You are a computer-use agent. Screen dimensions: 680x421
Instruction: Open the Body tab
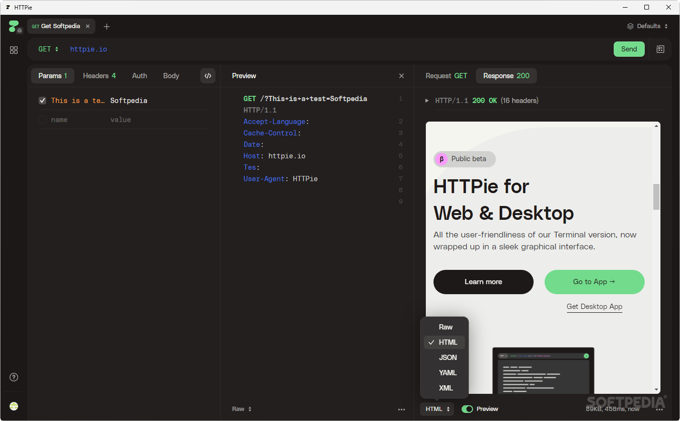171,76
